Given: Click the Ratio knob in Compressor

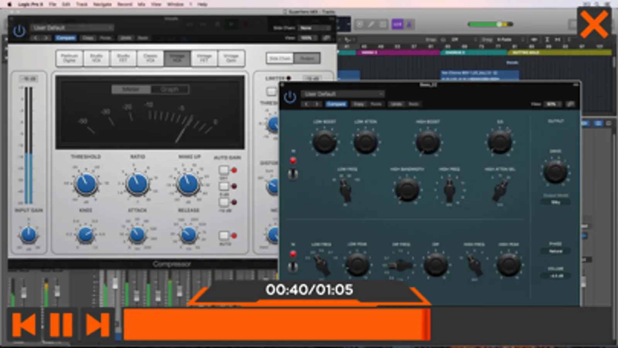Looking at the screenshot, I should point(137,184).
